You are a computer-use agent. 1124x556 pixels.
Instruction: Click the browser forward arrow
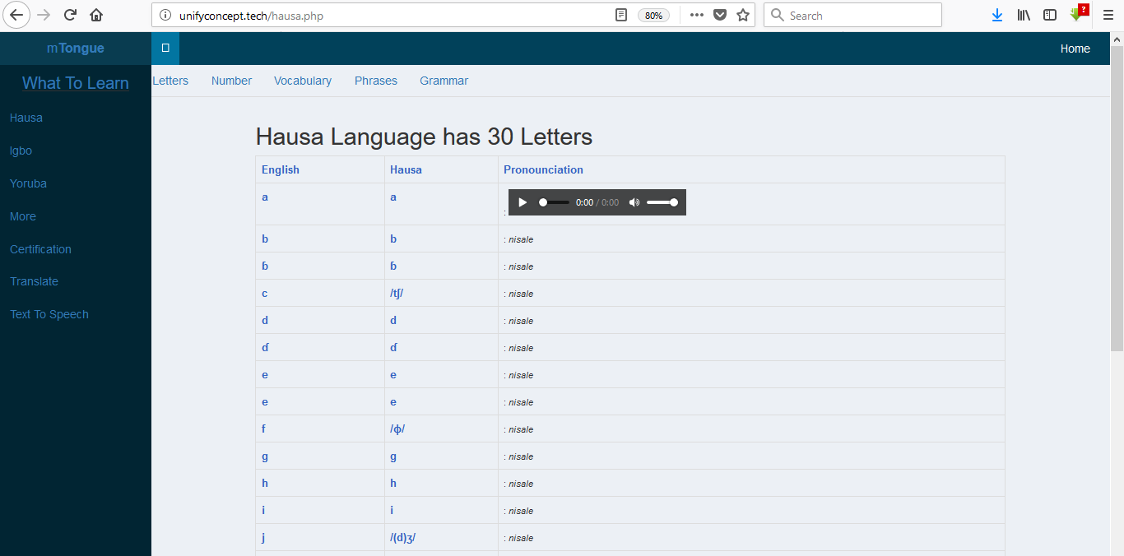44,15
